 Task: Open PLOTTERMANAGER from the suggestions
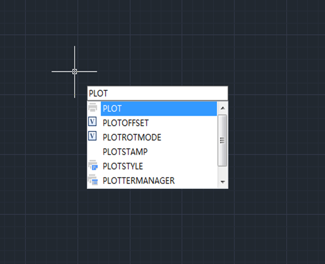pos(139,181)
